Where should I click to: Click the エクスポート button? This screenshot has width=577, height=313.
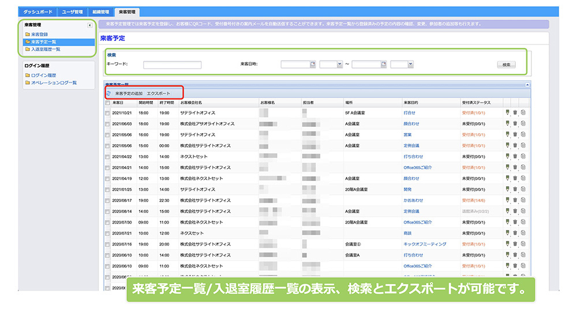tap(158, 93)
